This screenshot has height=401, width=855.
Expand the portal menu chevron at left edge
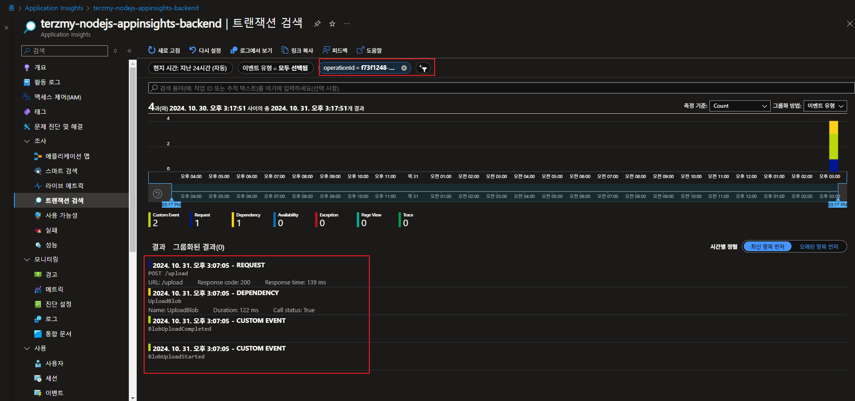pyautogui.click(x=6, y=28)
